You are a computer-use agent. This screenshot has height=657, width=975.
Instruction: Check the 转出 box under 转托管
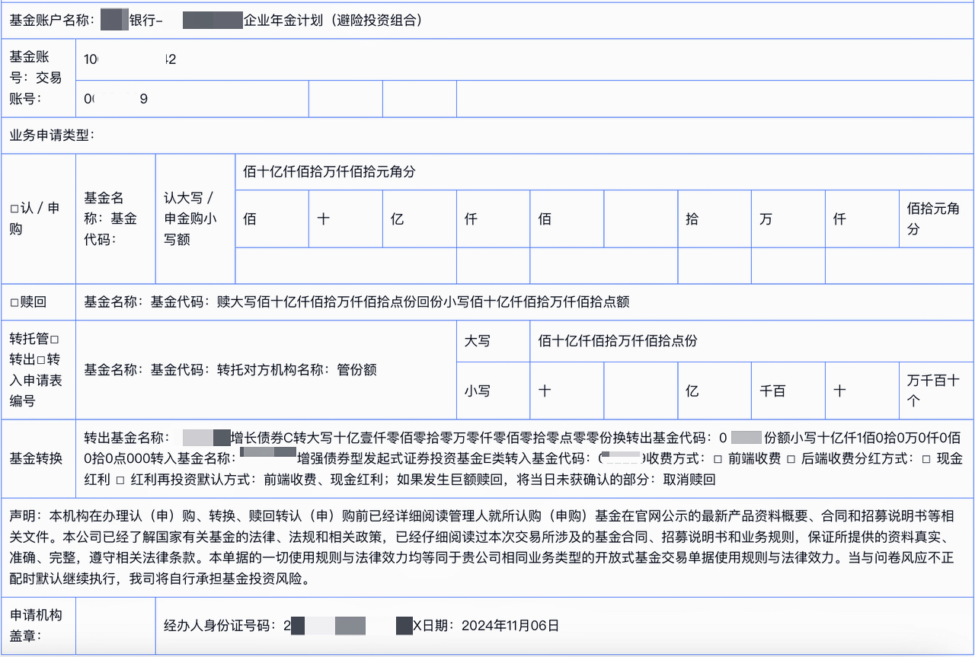point(54,338)
